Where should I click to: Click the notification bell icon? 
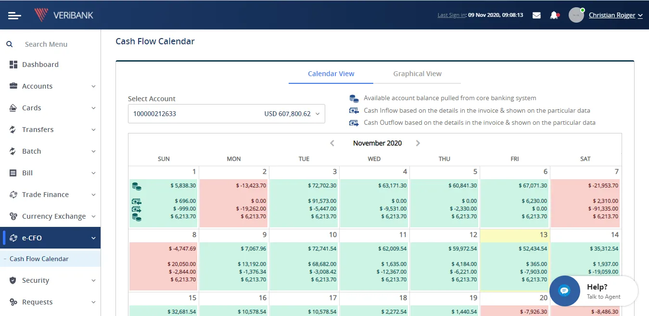tap(554, 15)
